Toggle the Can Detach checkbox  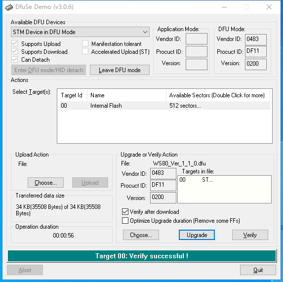[x=14, y=59]
